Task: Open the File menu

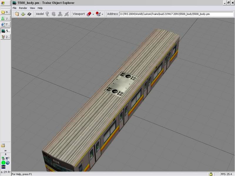Action: coord(14,8)
